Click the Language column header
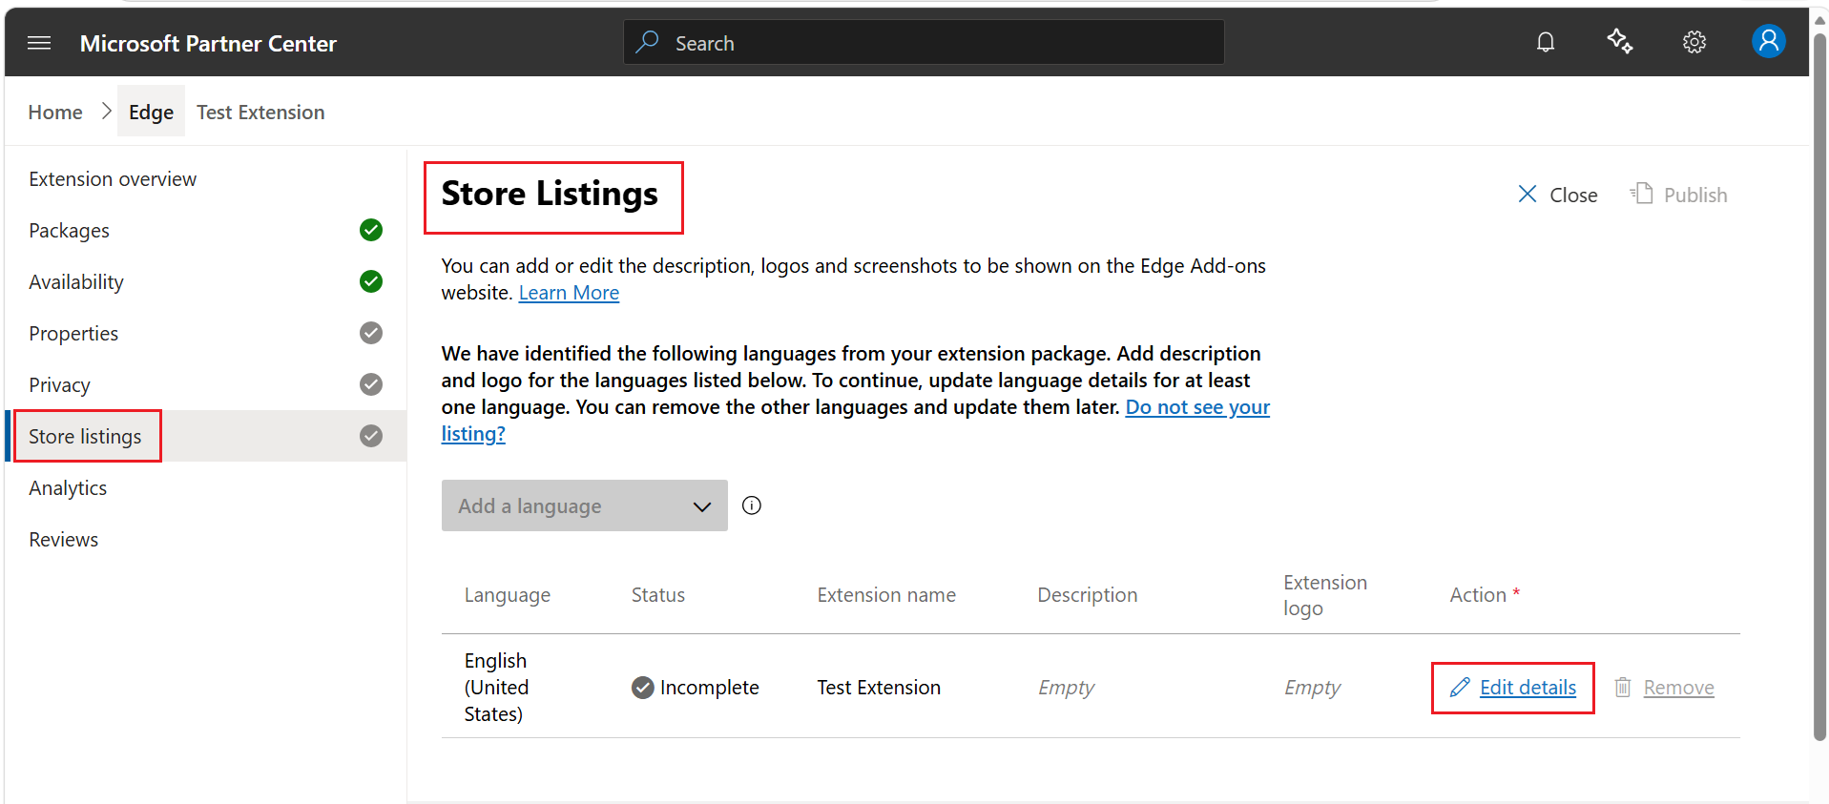1829x804 pixels. (507, 595)
